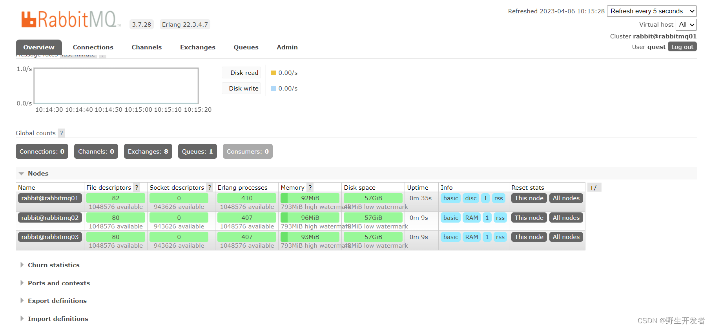Click disc info tag for rabbitmq01
This screenshot has height=328, width=711.
click(471, 198)
